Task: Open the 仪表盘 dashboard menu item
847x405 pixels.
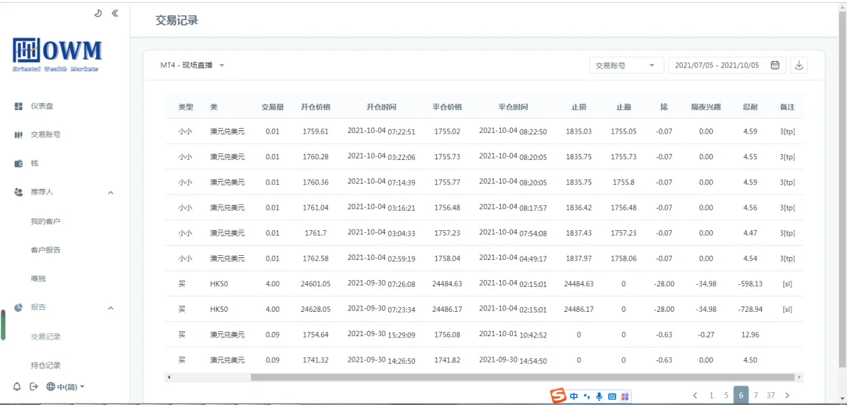Action: pyautogui.click(x=42, y=107)
